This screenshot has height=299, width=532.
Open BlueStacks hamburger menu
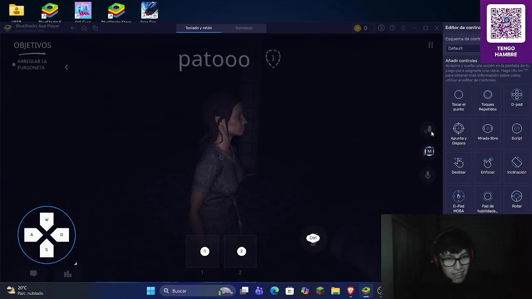tap(403, 28)
